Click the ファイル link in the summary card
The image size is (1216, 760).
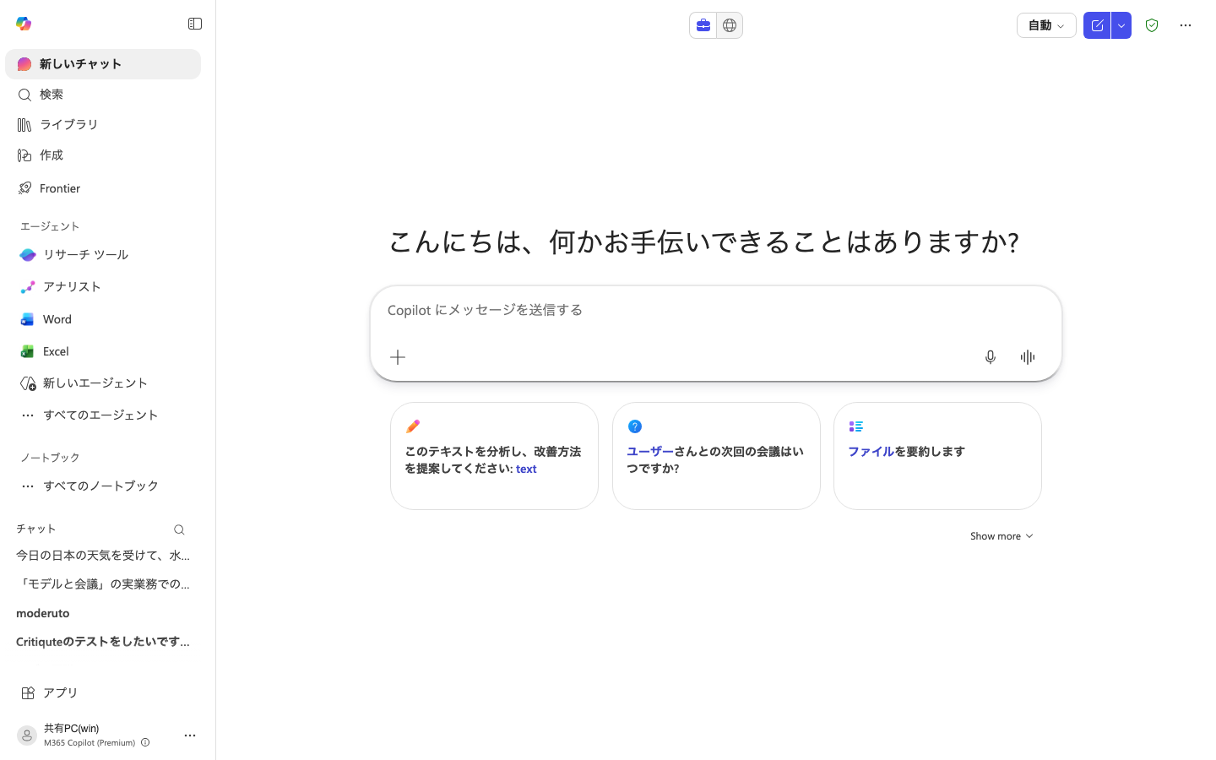(x=871, y=452)
